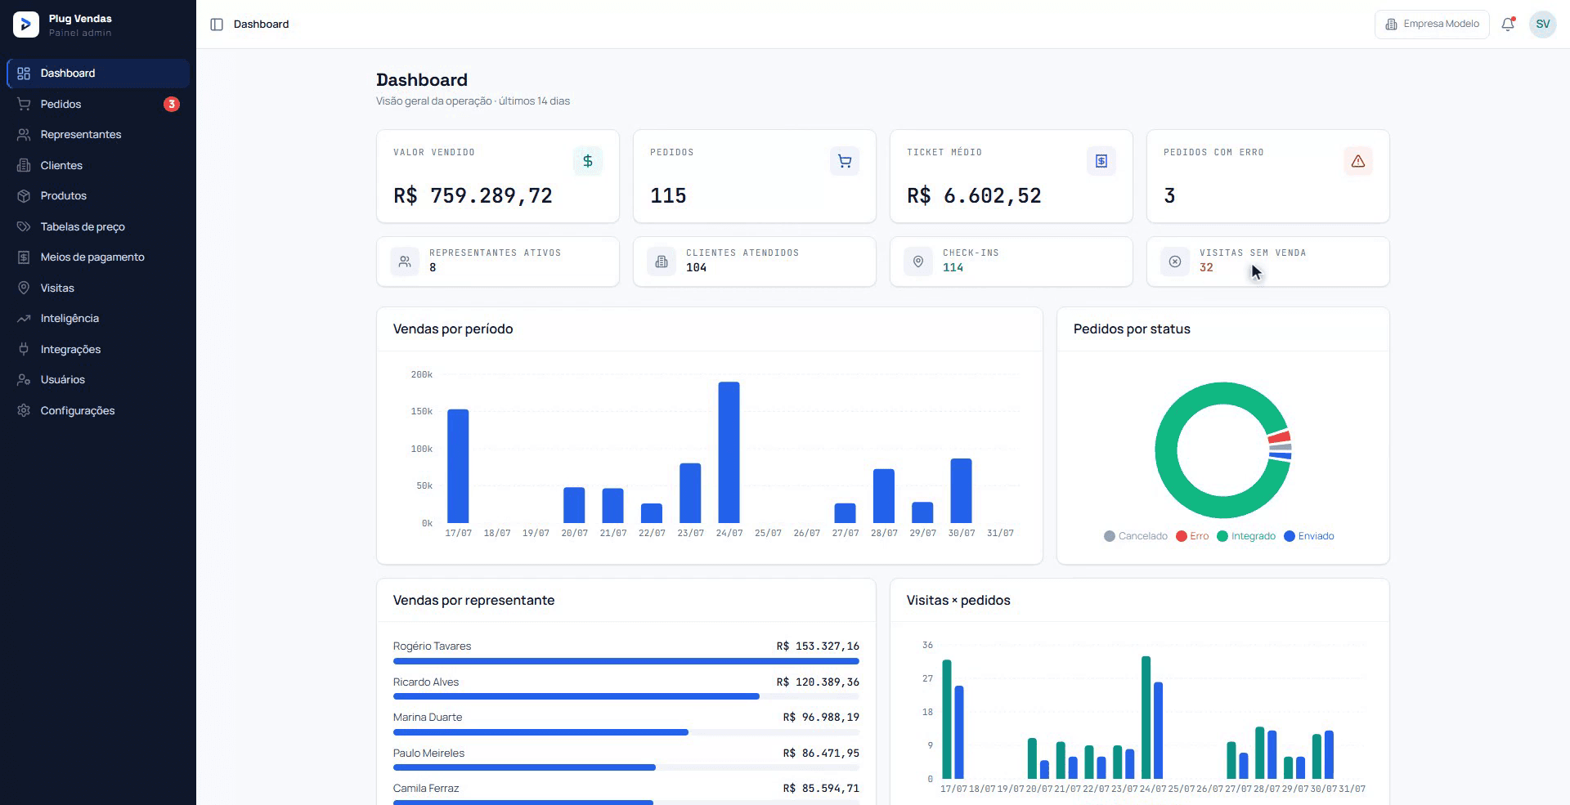Click the Dashboard breadcrumb in header
Viewport: 1570px width, 805px height.
[x=261, y=25]
